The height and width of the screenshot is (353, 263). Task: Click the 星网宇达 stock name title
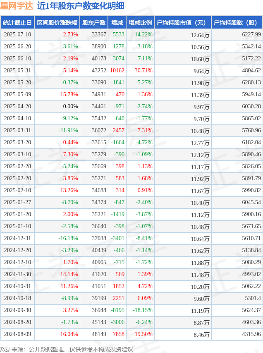17,6
